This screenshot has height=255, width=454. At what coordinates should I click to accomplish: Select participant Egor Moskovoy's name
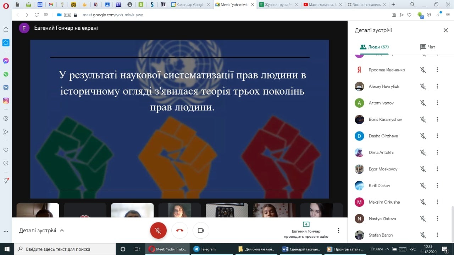pos(383,169)
